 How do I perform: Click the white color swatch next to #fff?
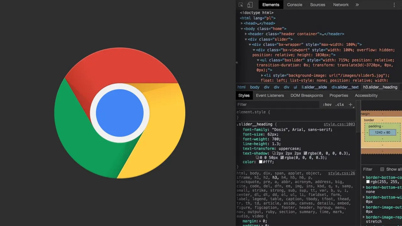point(261,162)
